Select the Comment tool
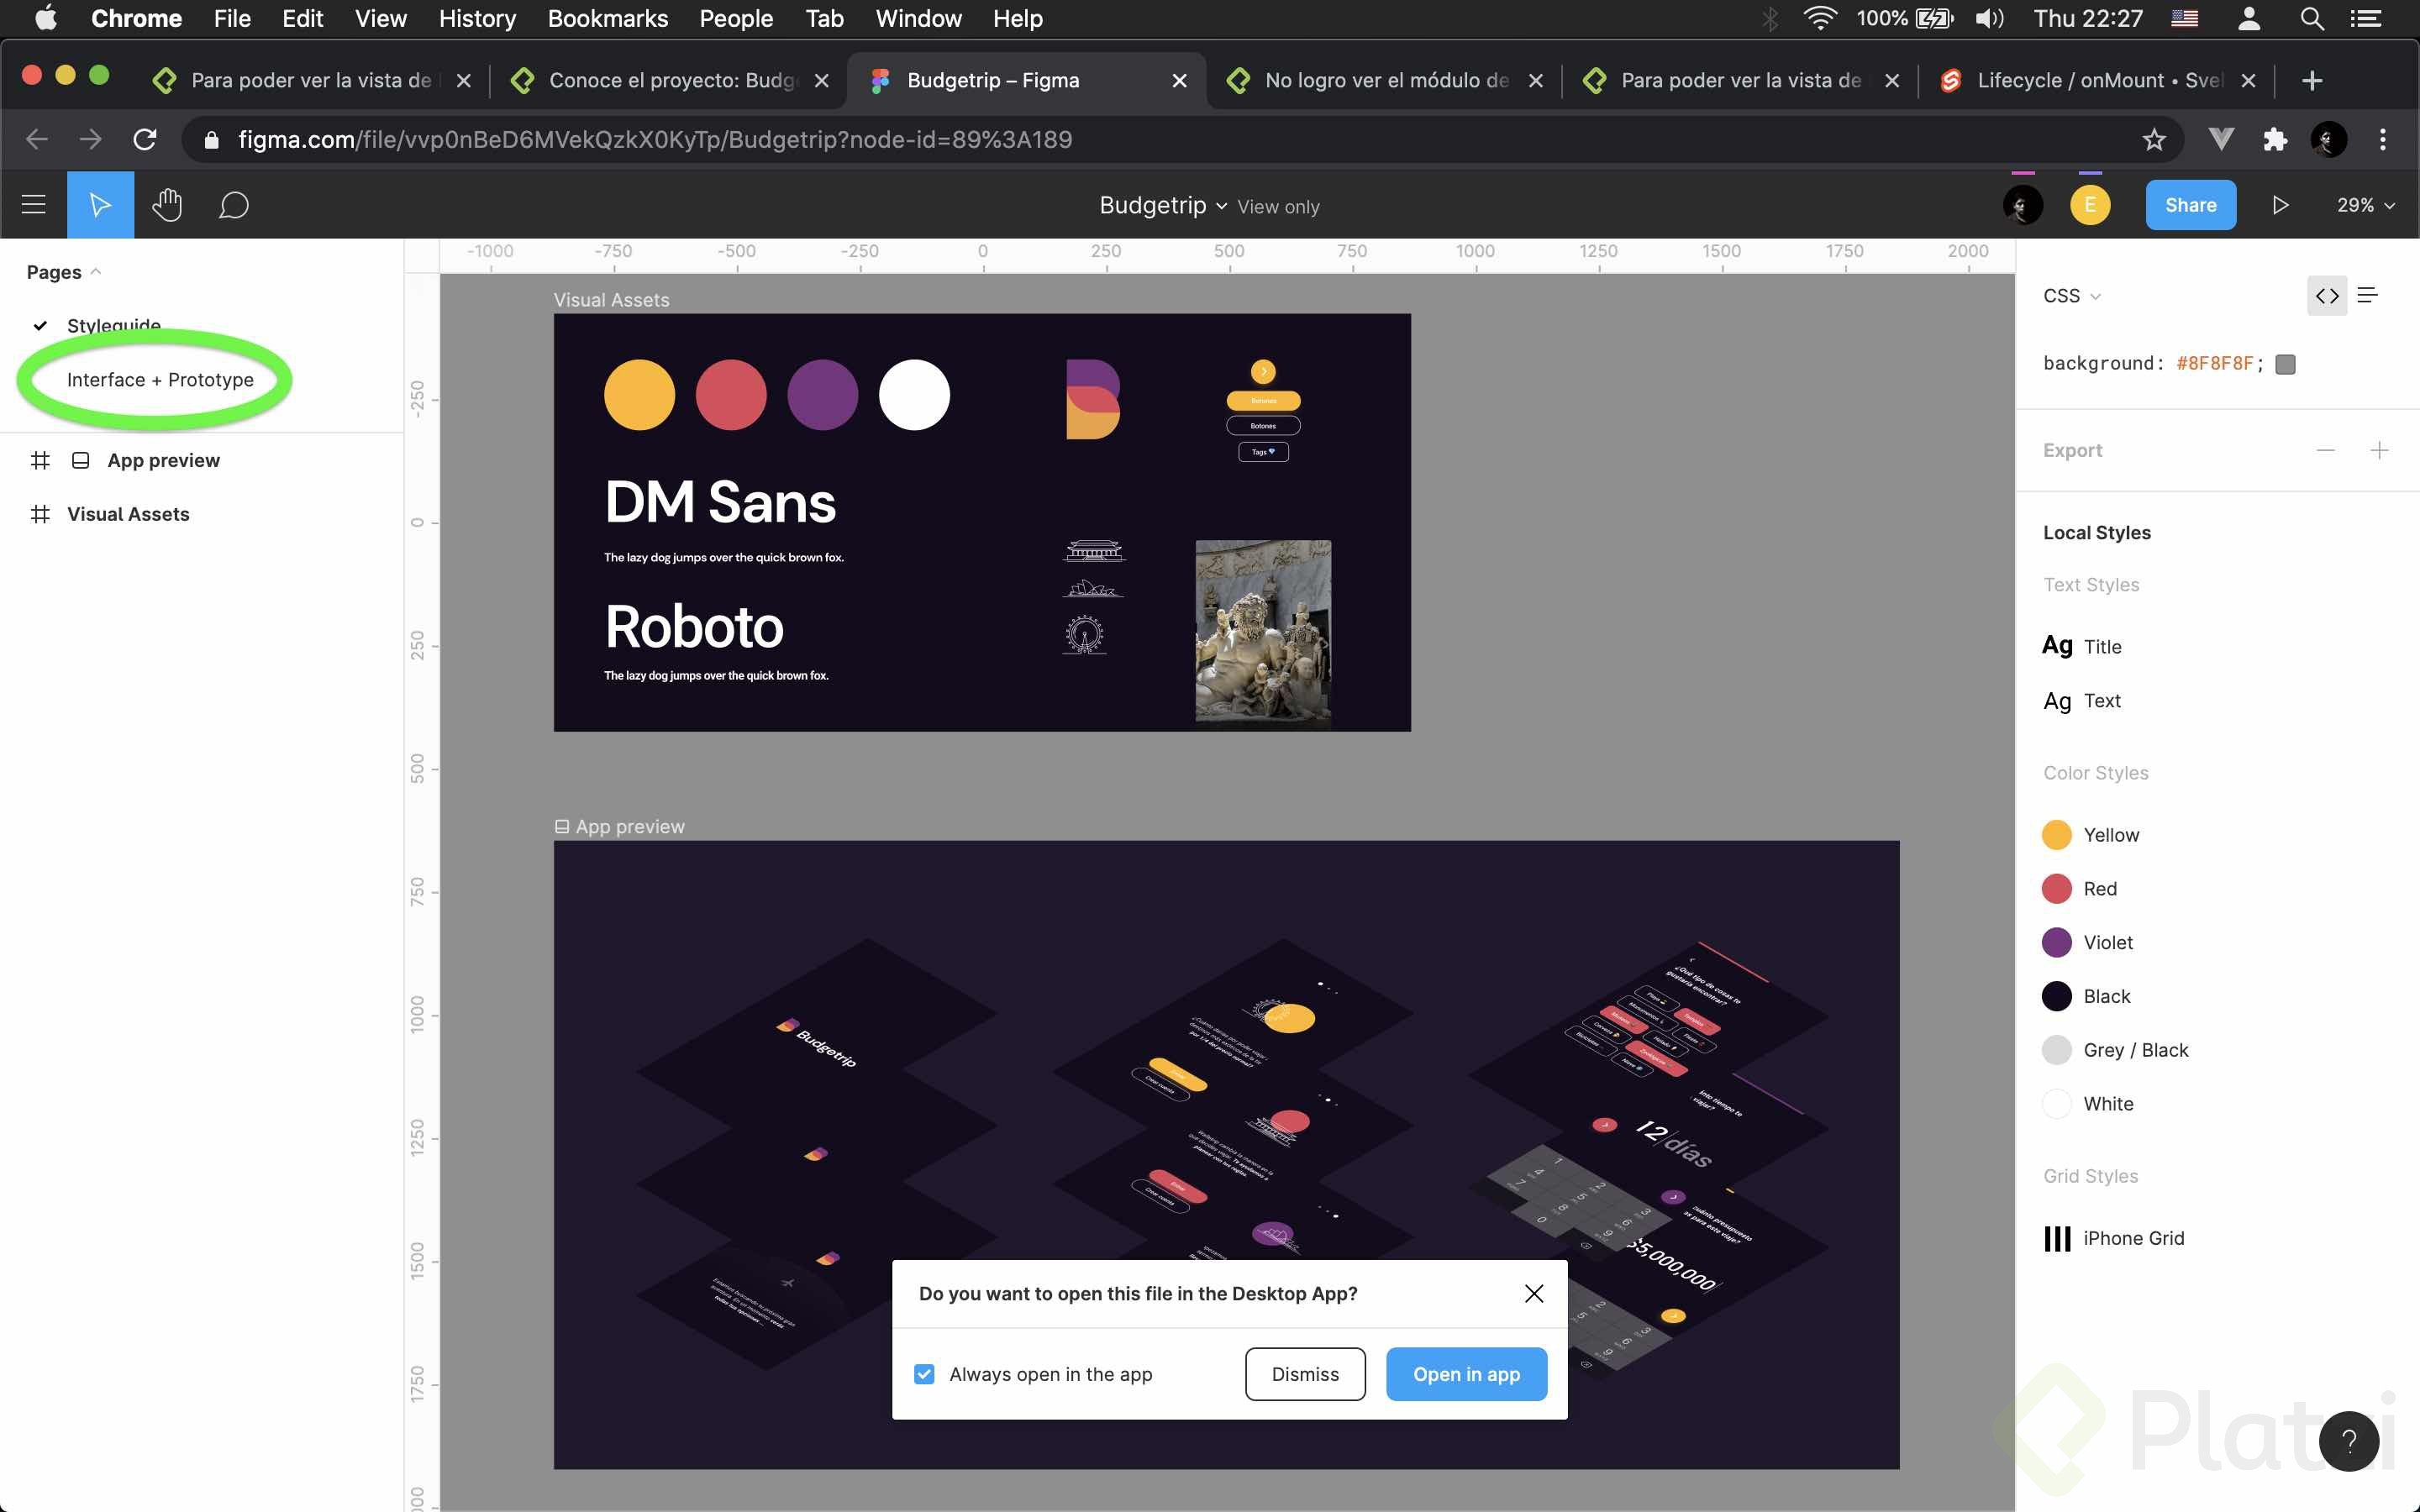The image size is (2420, 1512). click(x=233, y=205)
